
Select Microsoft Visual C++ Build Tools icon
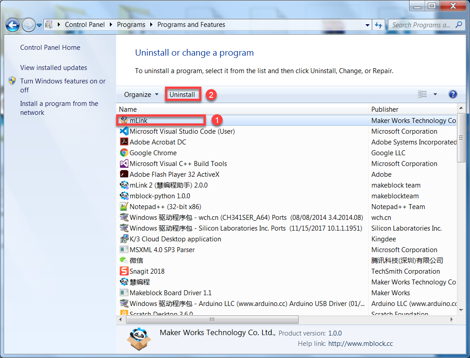(124, 163)
